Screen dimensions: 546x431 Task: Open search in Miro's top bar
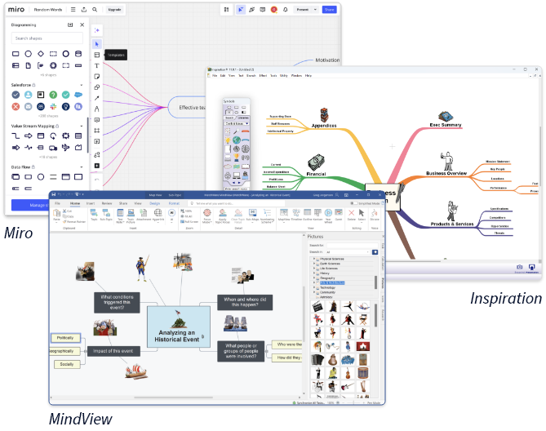coord(95,10)
